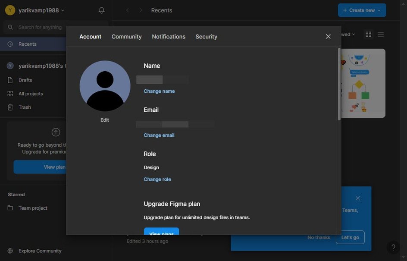
Task: Click the search magnifier icon
Action: pos(10,27)
